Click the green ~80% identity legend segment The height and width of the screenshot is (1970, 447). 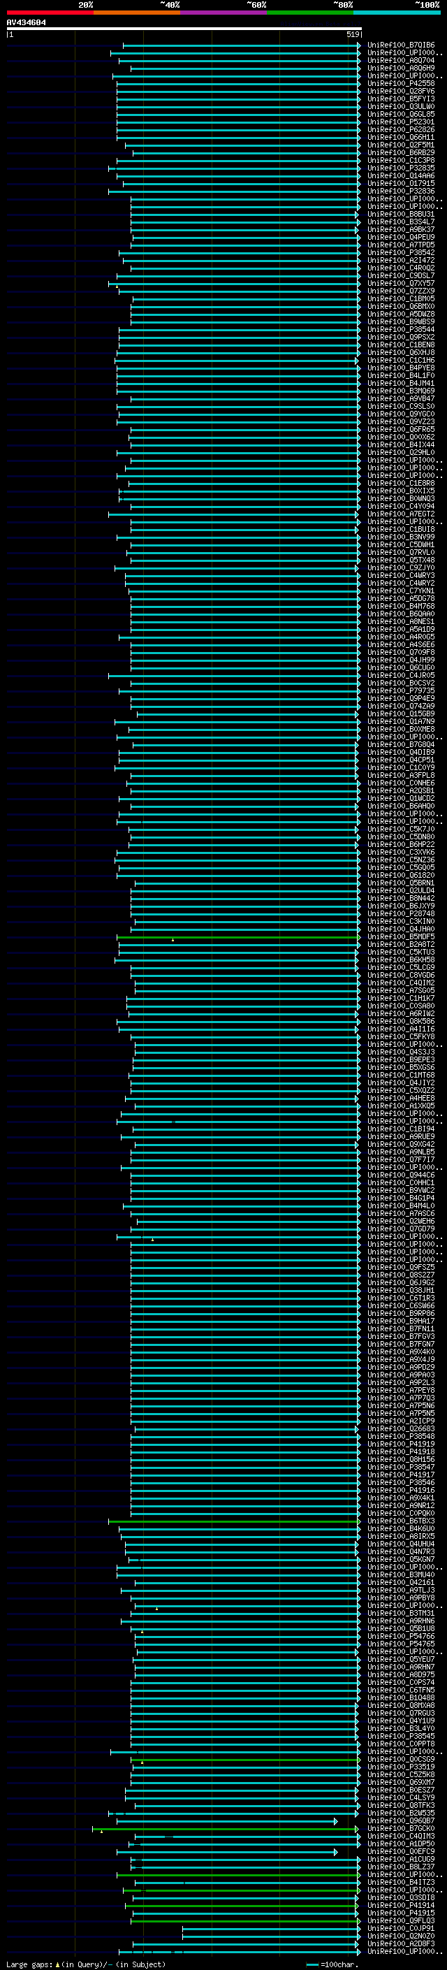[x=310, y=13]
